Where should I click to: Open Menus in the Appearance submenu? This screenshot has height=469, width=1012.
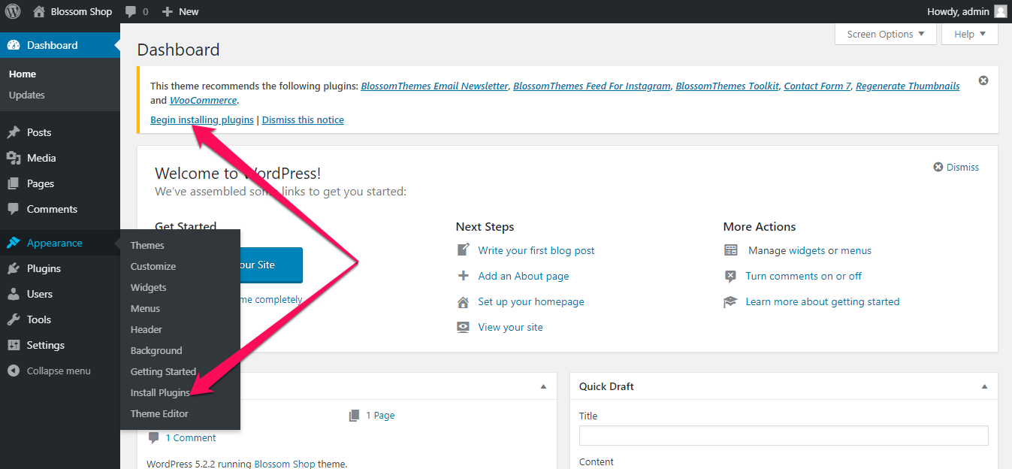[x=145, y=308]
